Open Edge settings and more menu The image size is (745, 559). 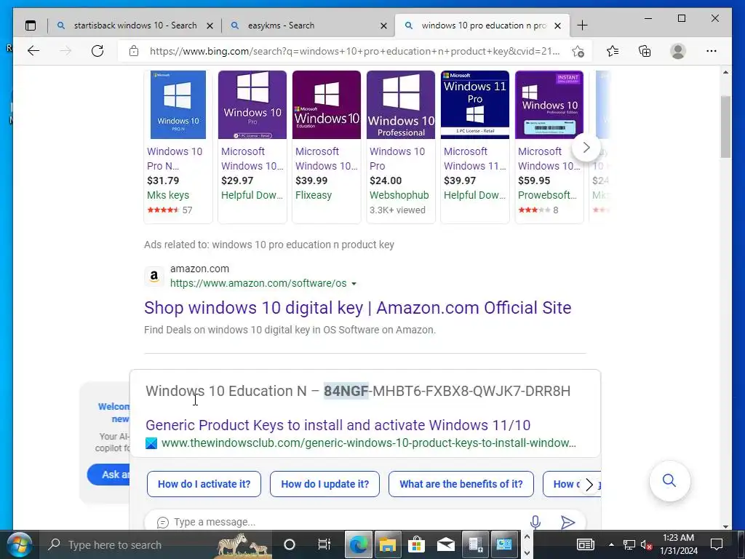(712, 51)
